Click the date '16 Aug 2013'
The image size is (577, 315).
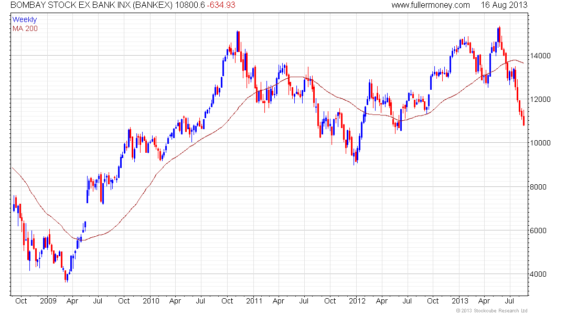click(x=504, y=5)
